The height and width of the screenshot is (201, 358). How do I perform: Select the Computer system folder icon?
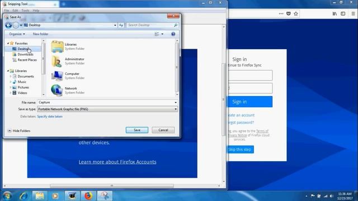(x=57, y=76)
